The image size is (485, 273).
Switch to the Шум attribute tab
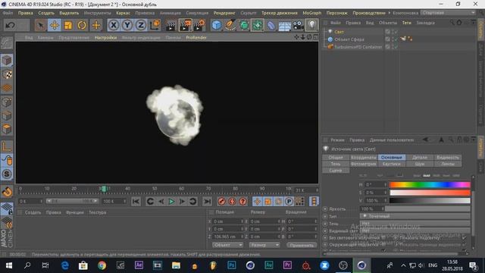click(x=419, y=164)
